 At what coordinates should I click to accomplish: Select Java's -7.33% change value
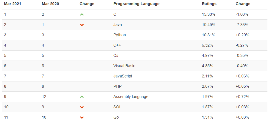tap(242, 25)
